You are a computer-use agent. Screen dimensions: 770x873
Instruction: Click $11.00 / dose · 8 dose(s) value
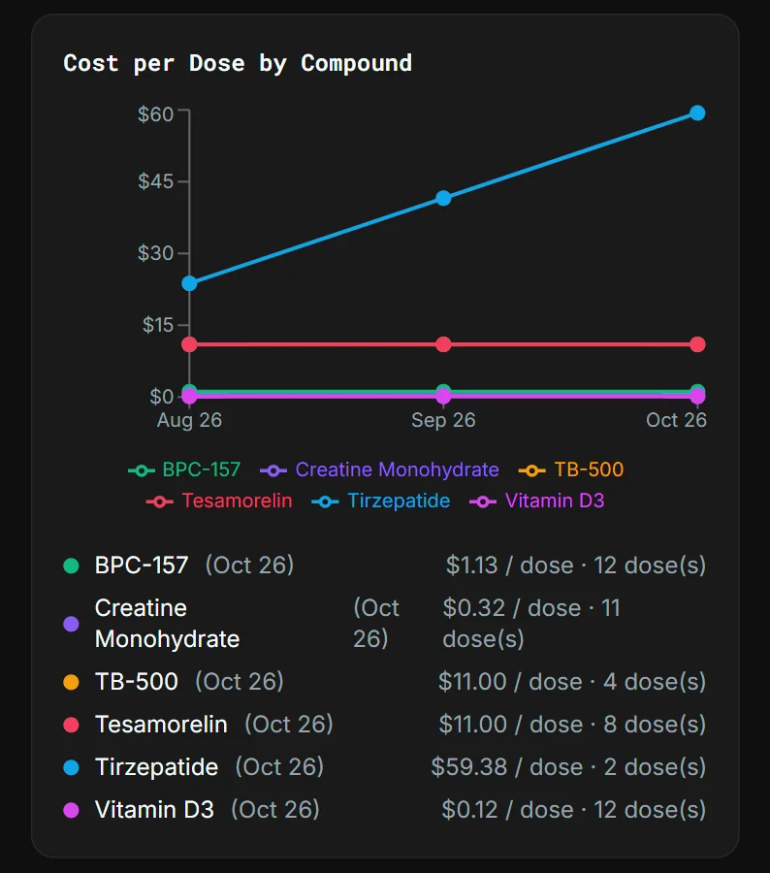(x=572, y=725)
